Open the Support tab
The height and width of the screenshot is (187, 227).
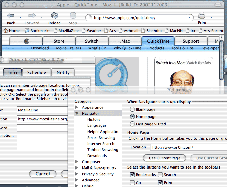point(191,41)
